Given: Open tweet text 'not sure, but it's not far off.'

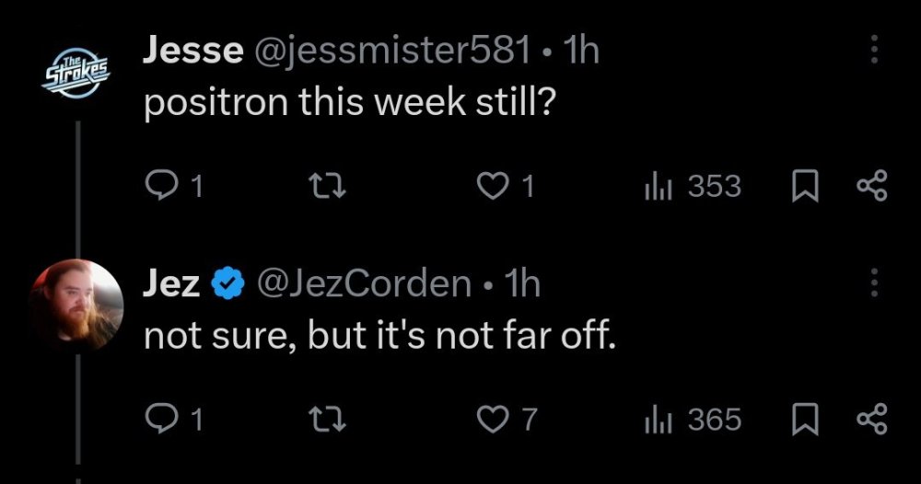Looking at the screenshot, I should (x=380, y=336).
